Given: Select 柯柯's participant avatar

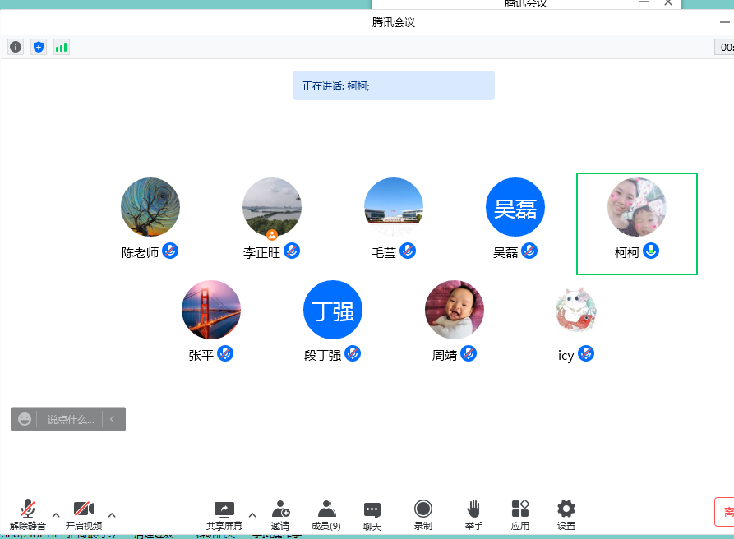Looking at the screenshot, I should pos(636,207).
